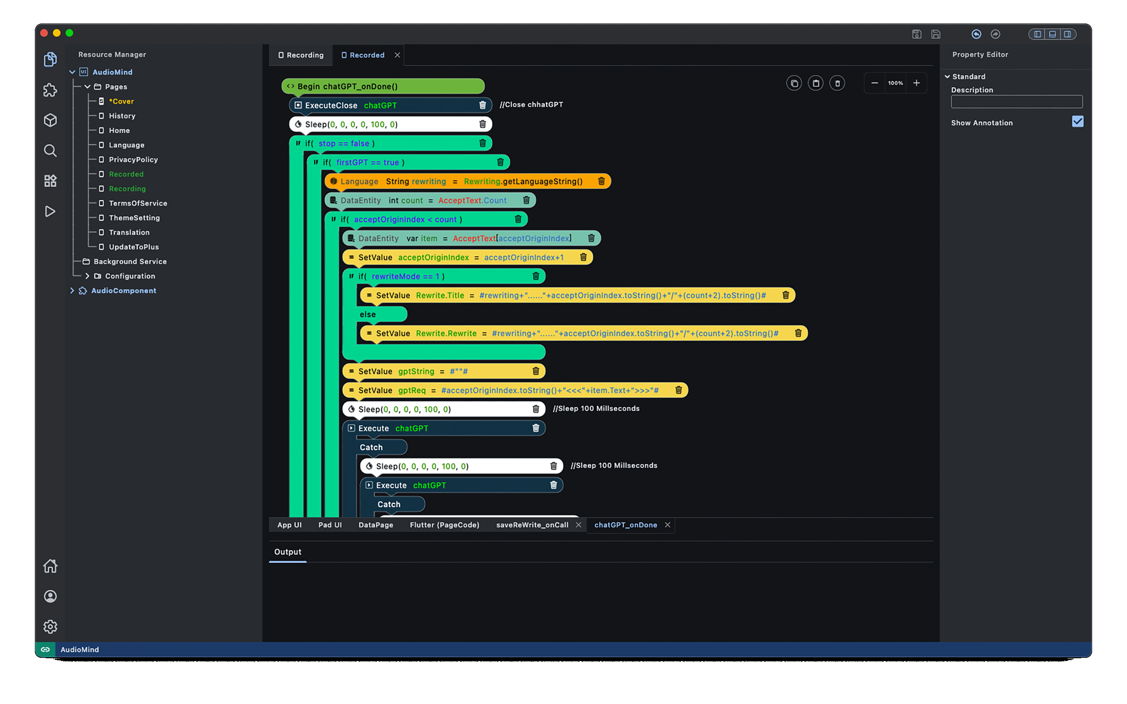Toggle the Show Annotation checkbox

click(1077, 122)
